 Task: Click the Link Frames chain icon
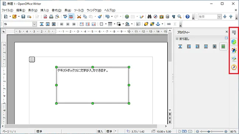[x=169, y=24]
